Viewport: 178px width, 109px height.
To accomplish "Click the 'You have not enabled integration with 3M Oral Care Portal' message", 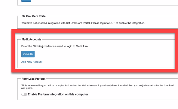I will [x=83, y=23].
